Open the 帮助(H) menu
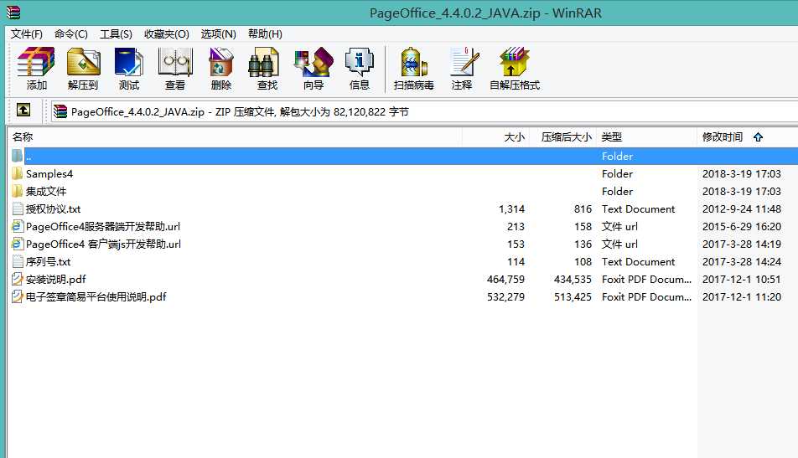Image resolution: width=798 pixels, height=458 pixels. point(265,34)
